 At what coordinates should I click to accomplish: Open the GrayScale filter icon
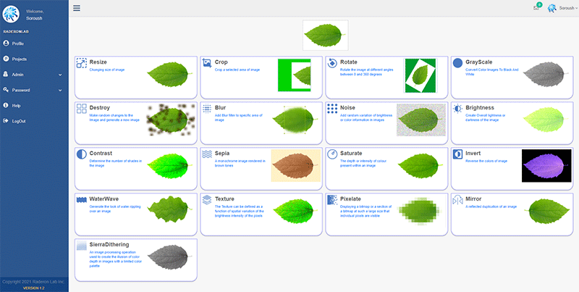[457, 63]
